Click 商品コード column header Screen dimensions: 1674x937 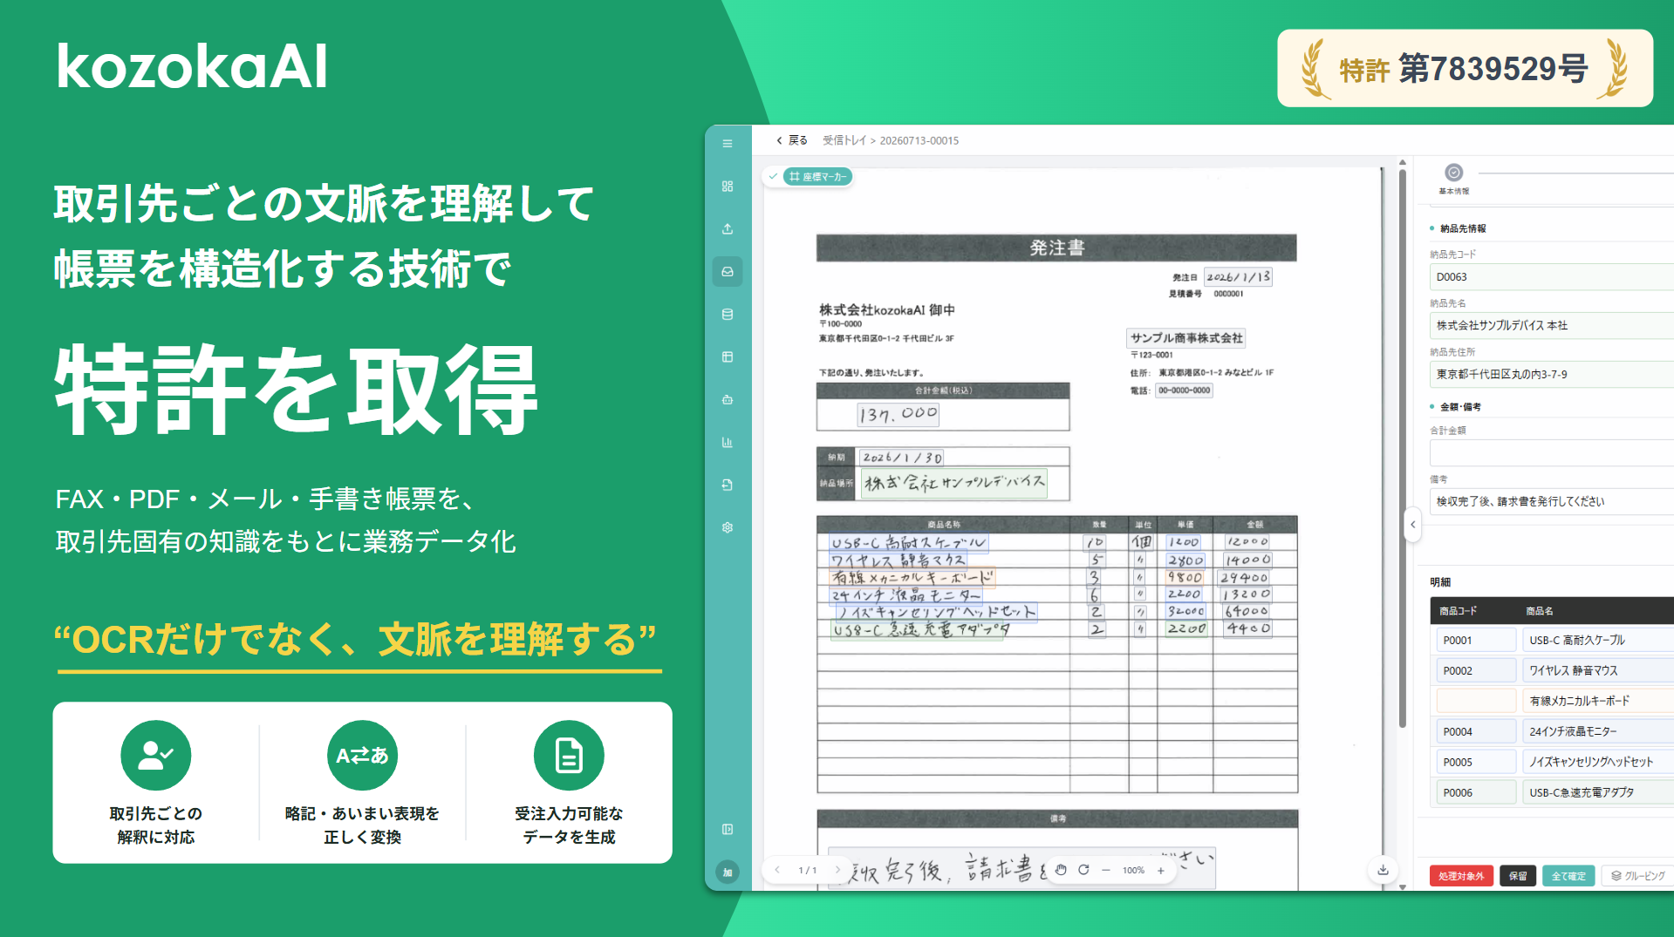[x=1458, y=611]
